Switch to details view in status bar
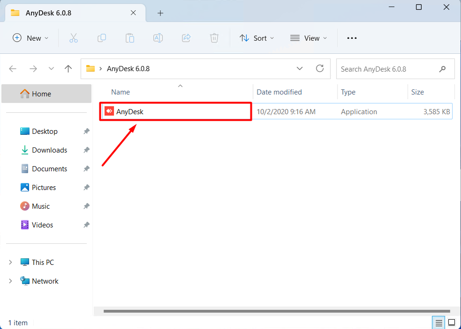 [439, 323]
